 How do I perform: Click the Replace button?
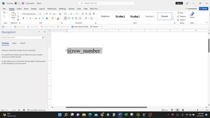[x=181, y=16]
